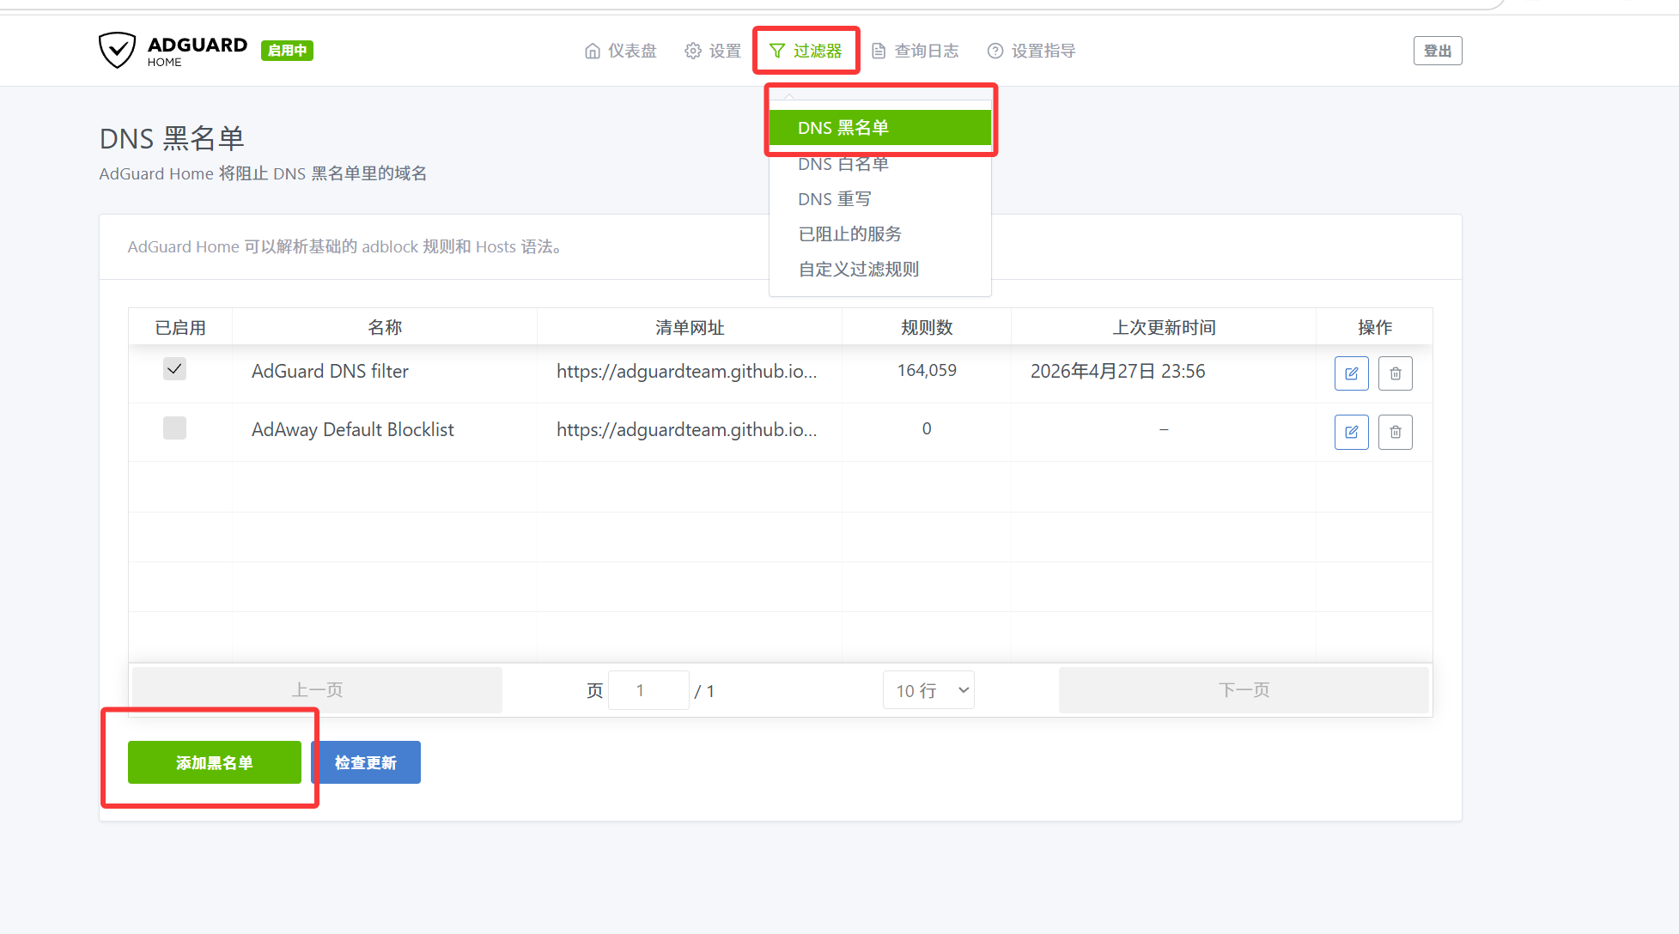
Task: Delete the AdGuard DNS filter entry
Action: pos(1395,373)
